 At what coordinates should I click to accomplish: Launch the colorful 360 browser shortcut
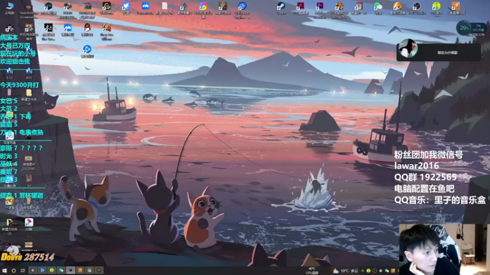point(203,10)
